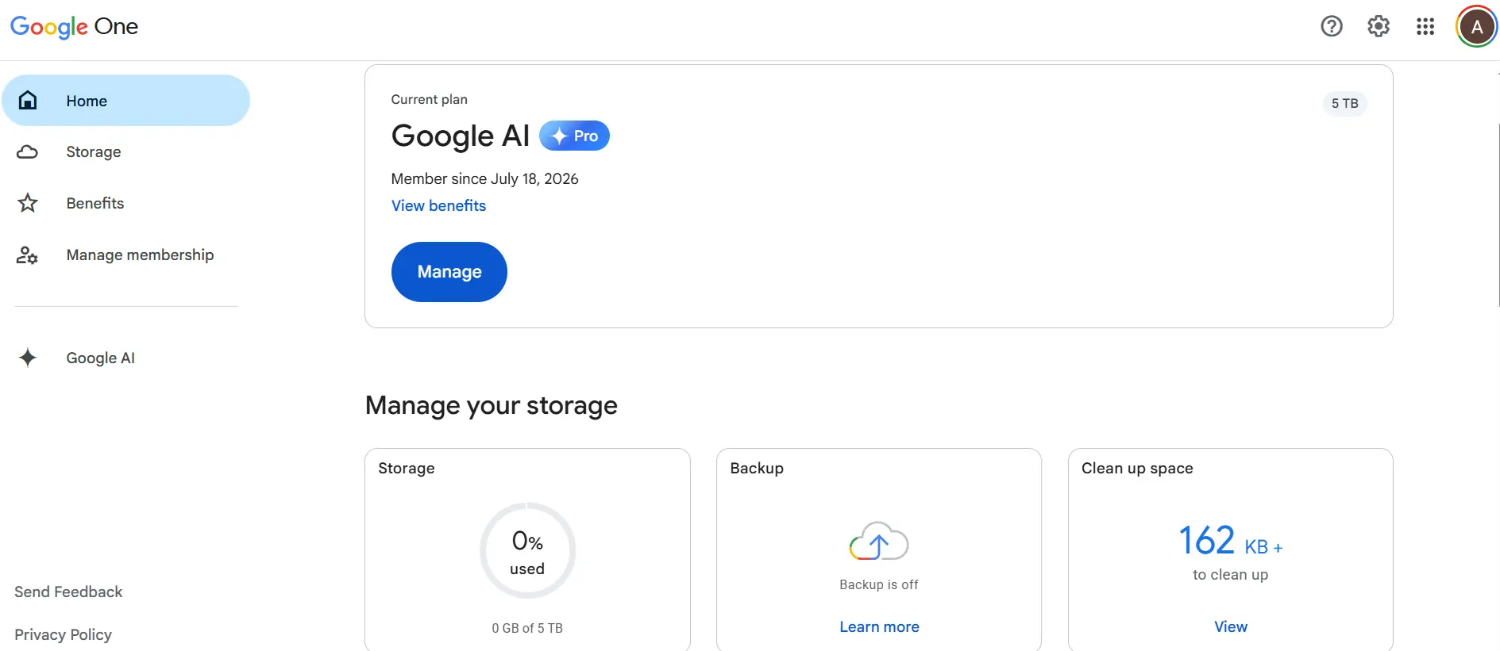This screenshot has height=651, width=1500.
Task: Click the 162 KB + cleanup amount
Action: 1231,541
